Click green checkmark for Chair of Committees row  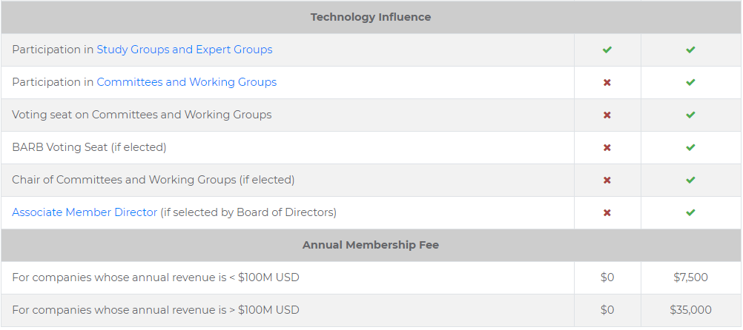pyautogui.click(x=690, y=180)
